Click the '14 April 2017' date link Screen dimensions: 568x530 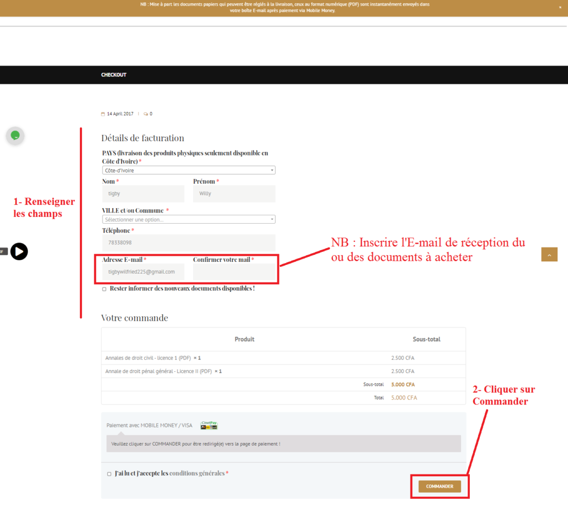coord(120,113)
